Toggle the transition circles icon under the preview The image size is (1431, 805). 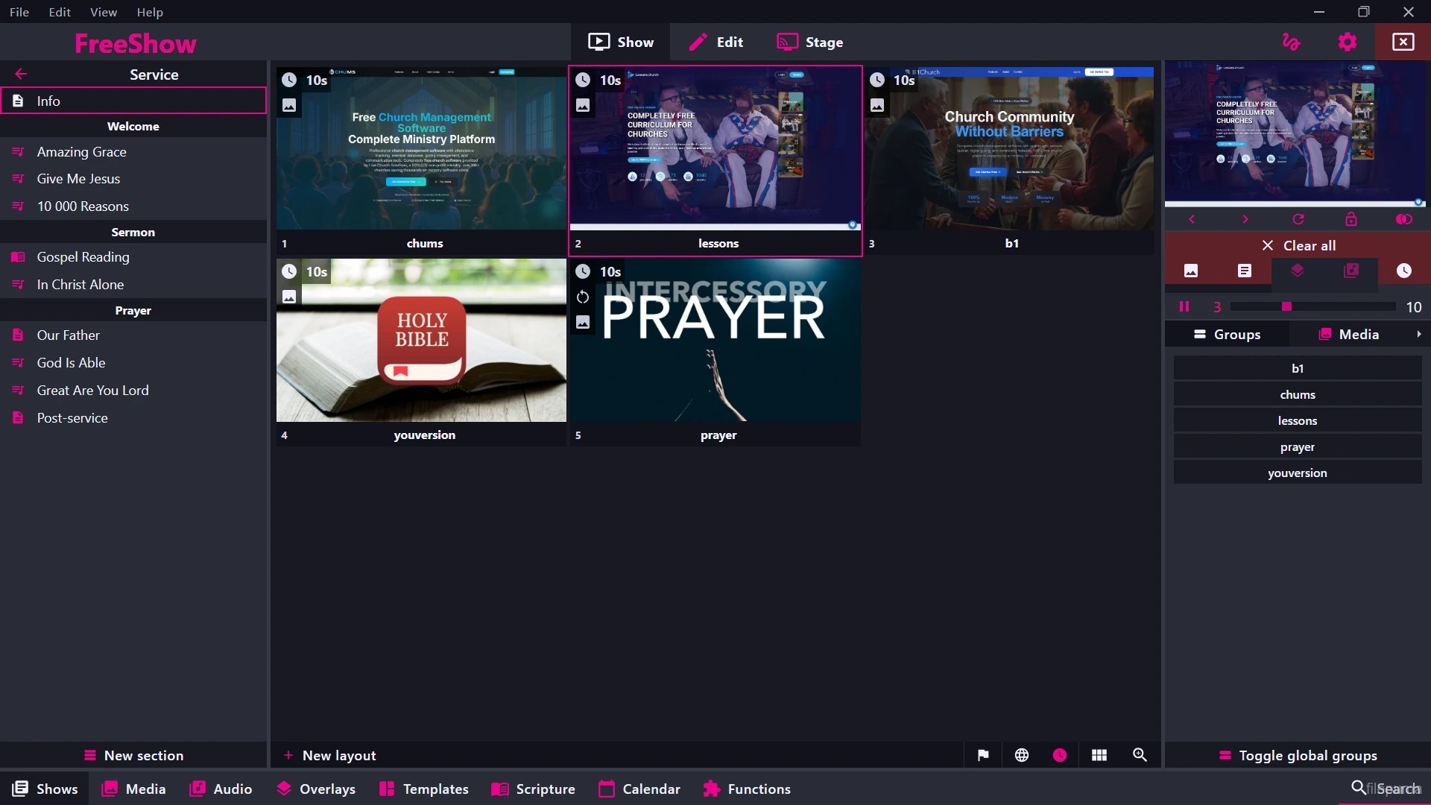pos(1404,219)
